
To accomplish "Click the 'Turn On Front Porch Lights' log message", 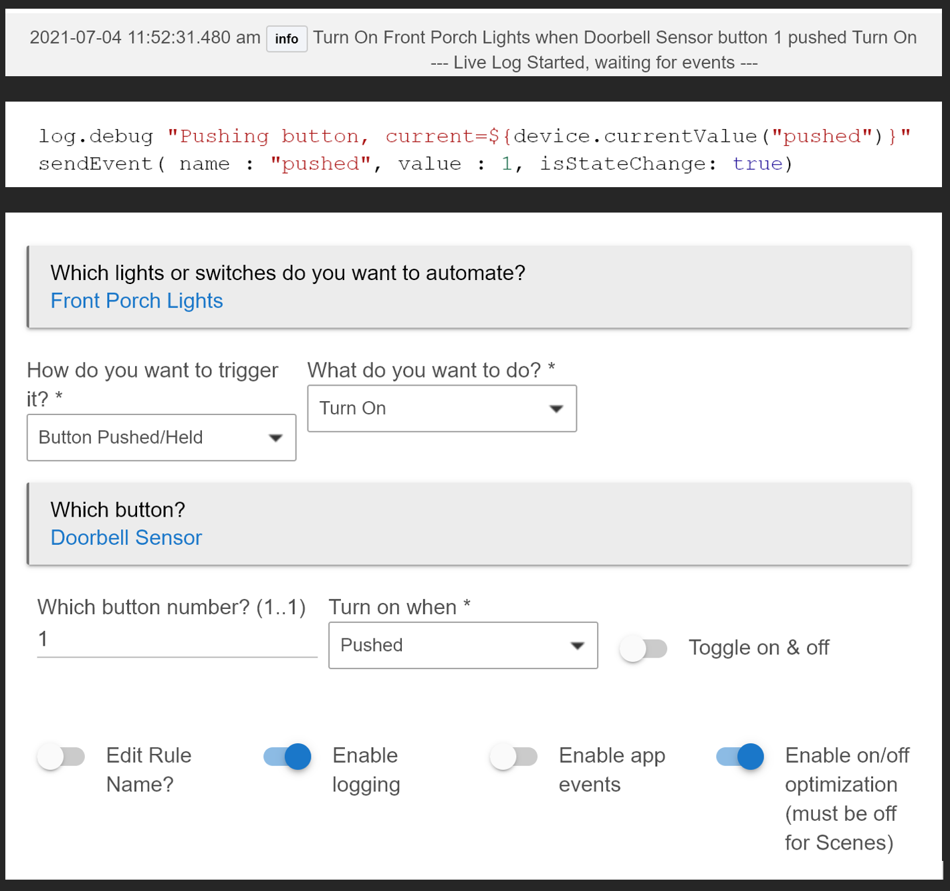I will click(x=614, y=37).
